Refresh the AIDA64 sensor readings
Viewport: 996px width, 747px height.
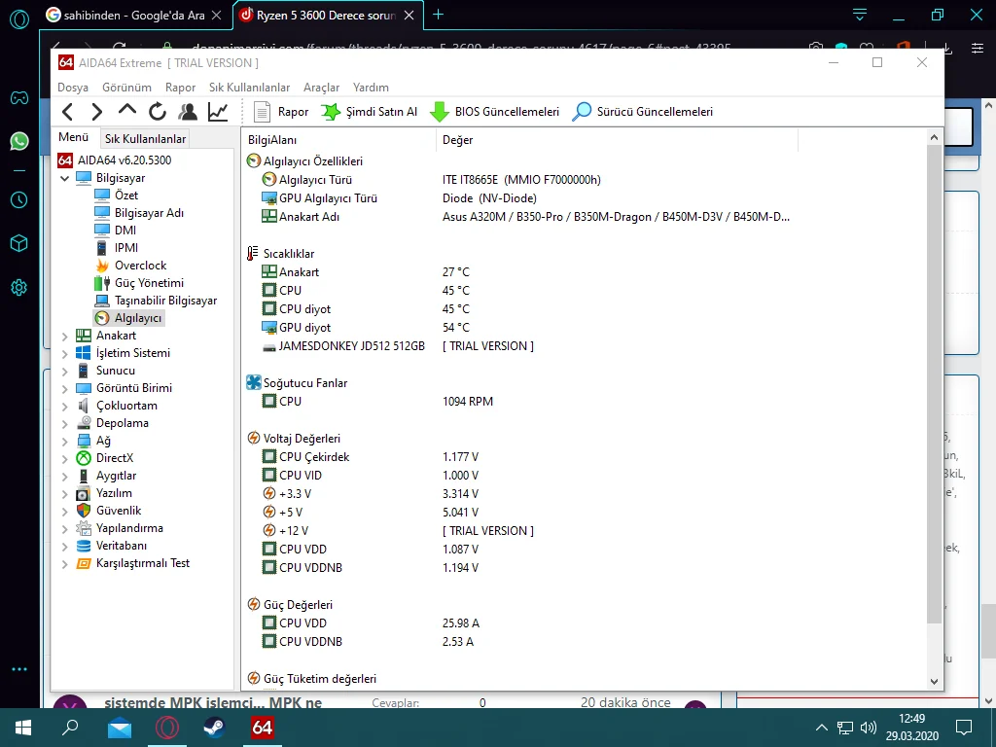coord(157,112)
